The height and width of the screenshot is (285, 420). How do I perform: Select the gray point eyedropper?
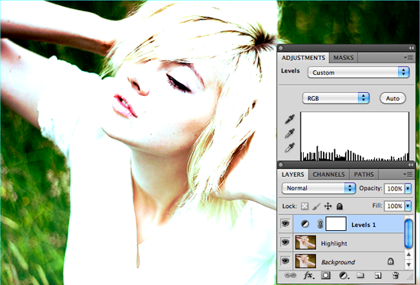tap(289, 133)
